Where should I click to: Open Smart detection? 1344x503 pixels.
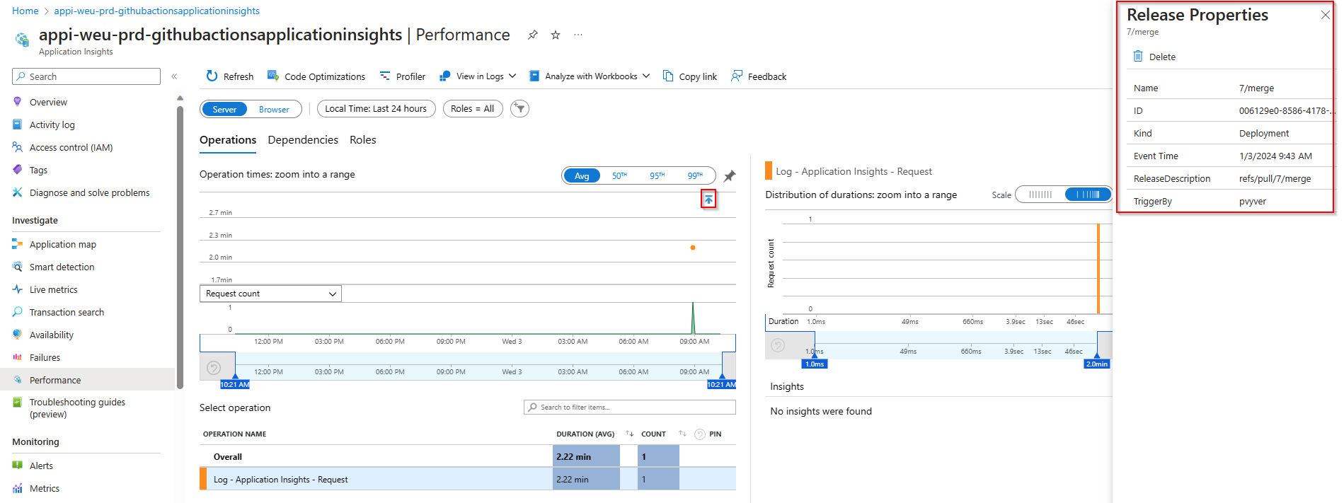62,267
